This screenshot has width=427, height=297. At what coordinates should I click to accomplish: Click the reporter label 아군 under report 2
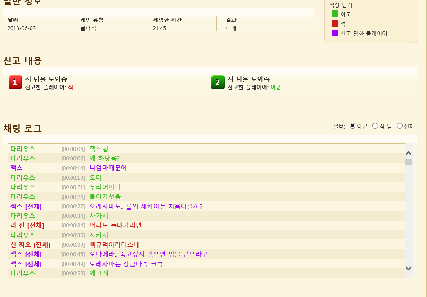click(276, 87)
